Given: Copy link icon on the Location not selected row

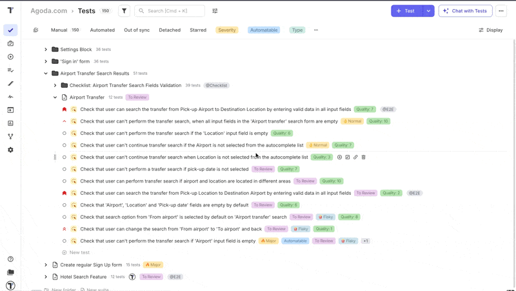Looking at the screenshot, I should pos(355,157).
